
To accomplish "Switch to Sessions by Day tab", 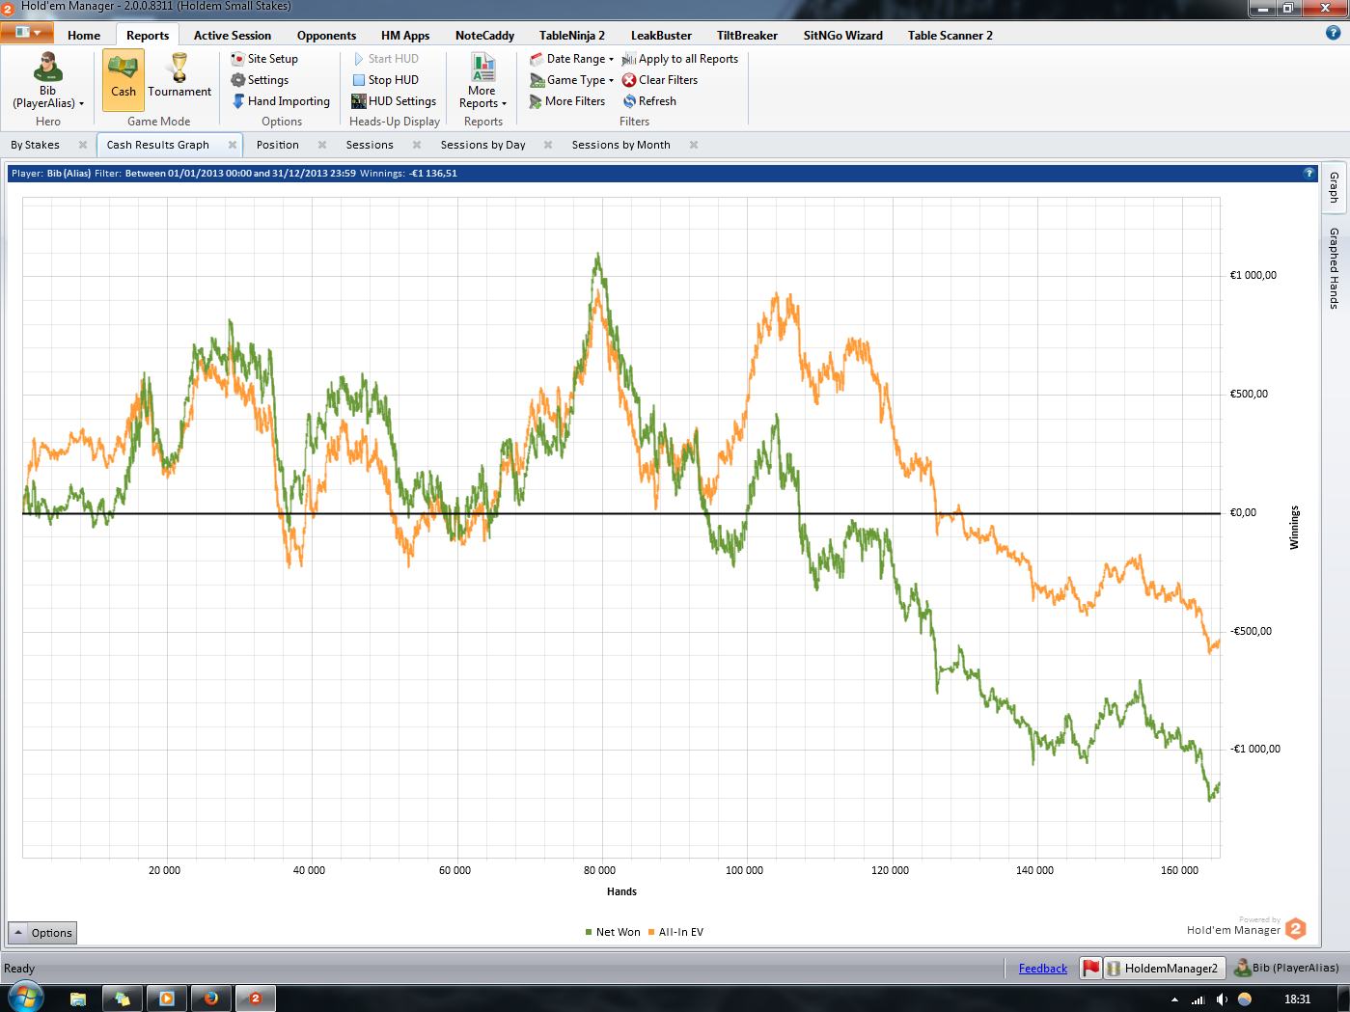I will coord(483,145).
